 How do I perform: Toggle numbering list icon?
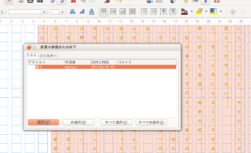[x=144, y=12]
